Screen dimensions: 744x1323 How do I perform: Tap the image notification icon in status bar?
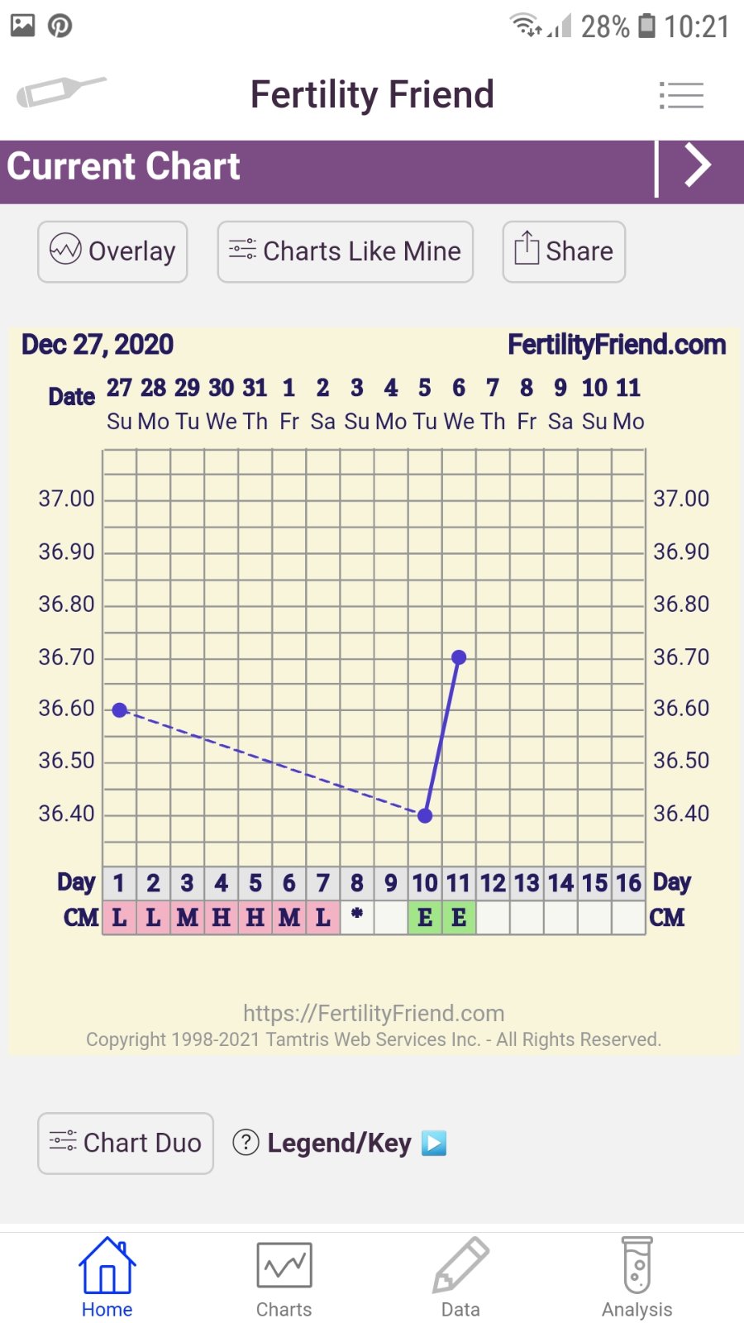click(x=22, y=26)
